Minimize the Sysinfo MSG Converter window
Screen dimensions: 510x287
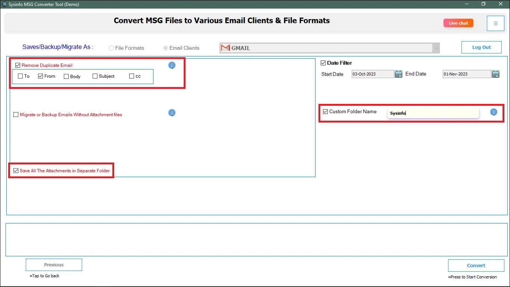(467, 4)
